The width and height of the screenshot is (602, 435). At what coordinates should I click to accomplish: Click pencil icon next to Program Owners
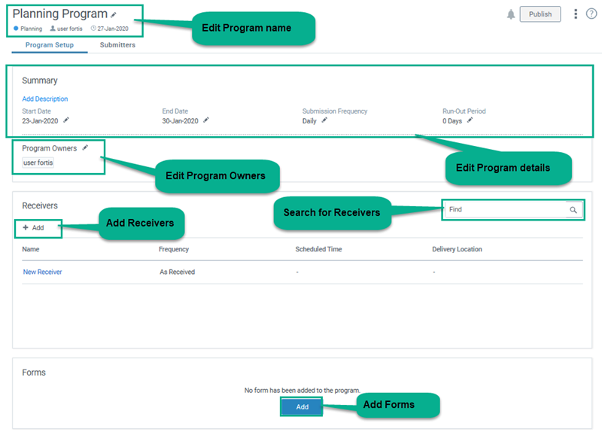click(85, 148)
